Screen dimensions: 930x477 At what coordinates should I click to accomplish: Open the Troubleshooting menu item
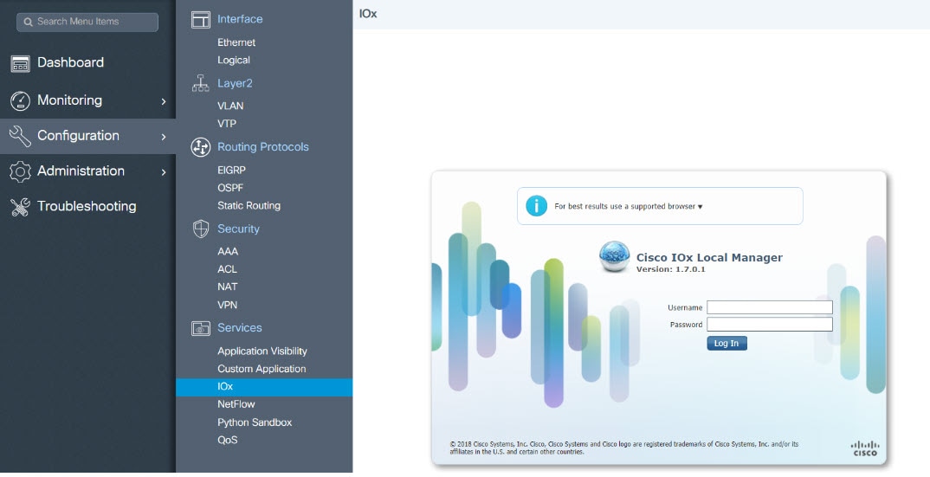coord(87,206)
